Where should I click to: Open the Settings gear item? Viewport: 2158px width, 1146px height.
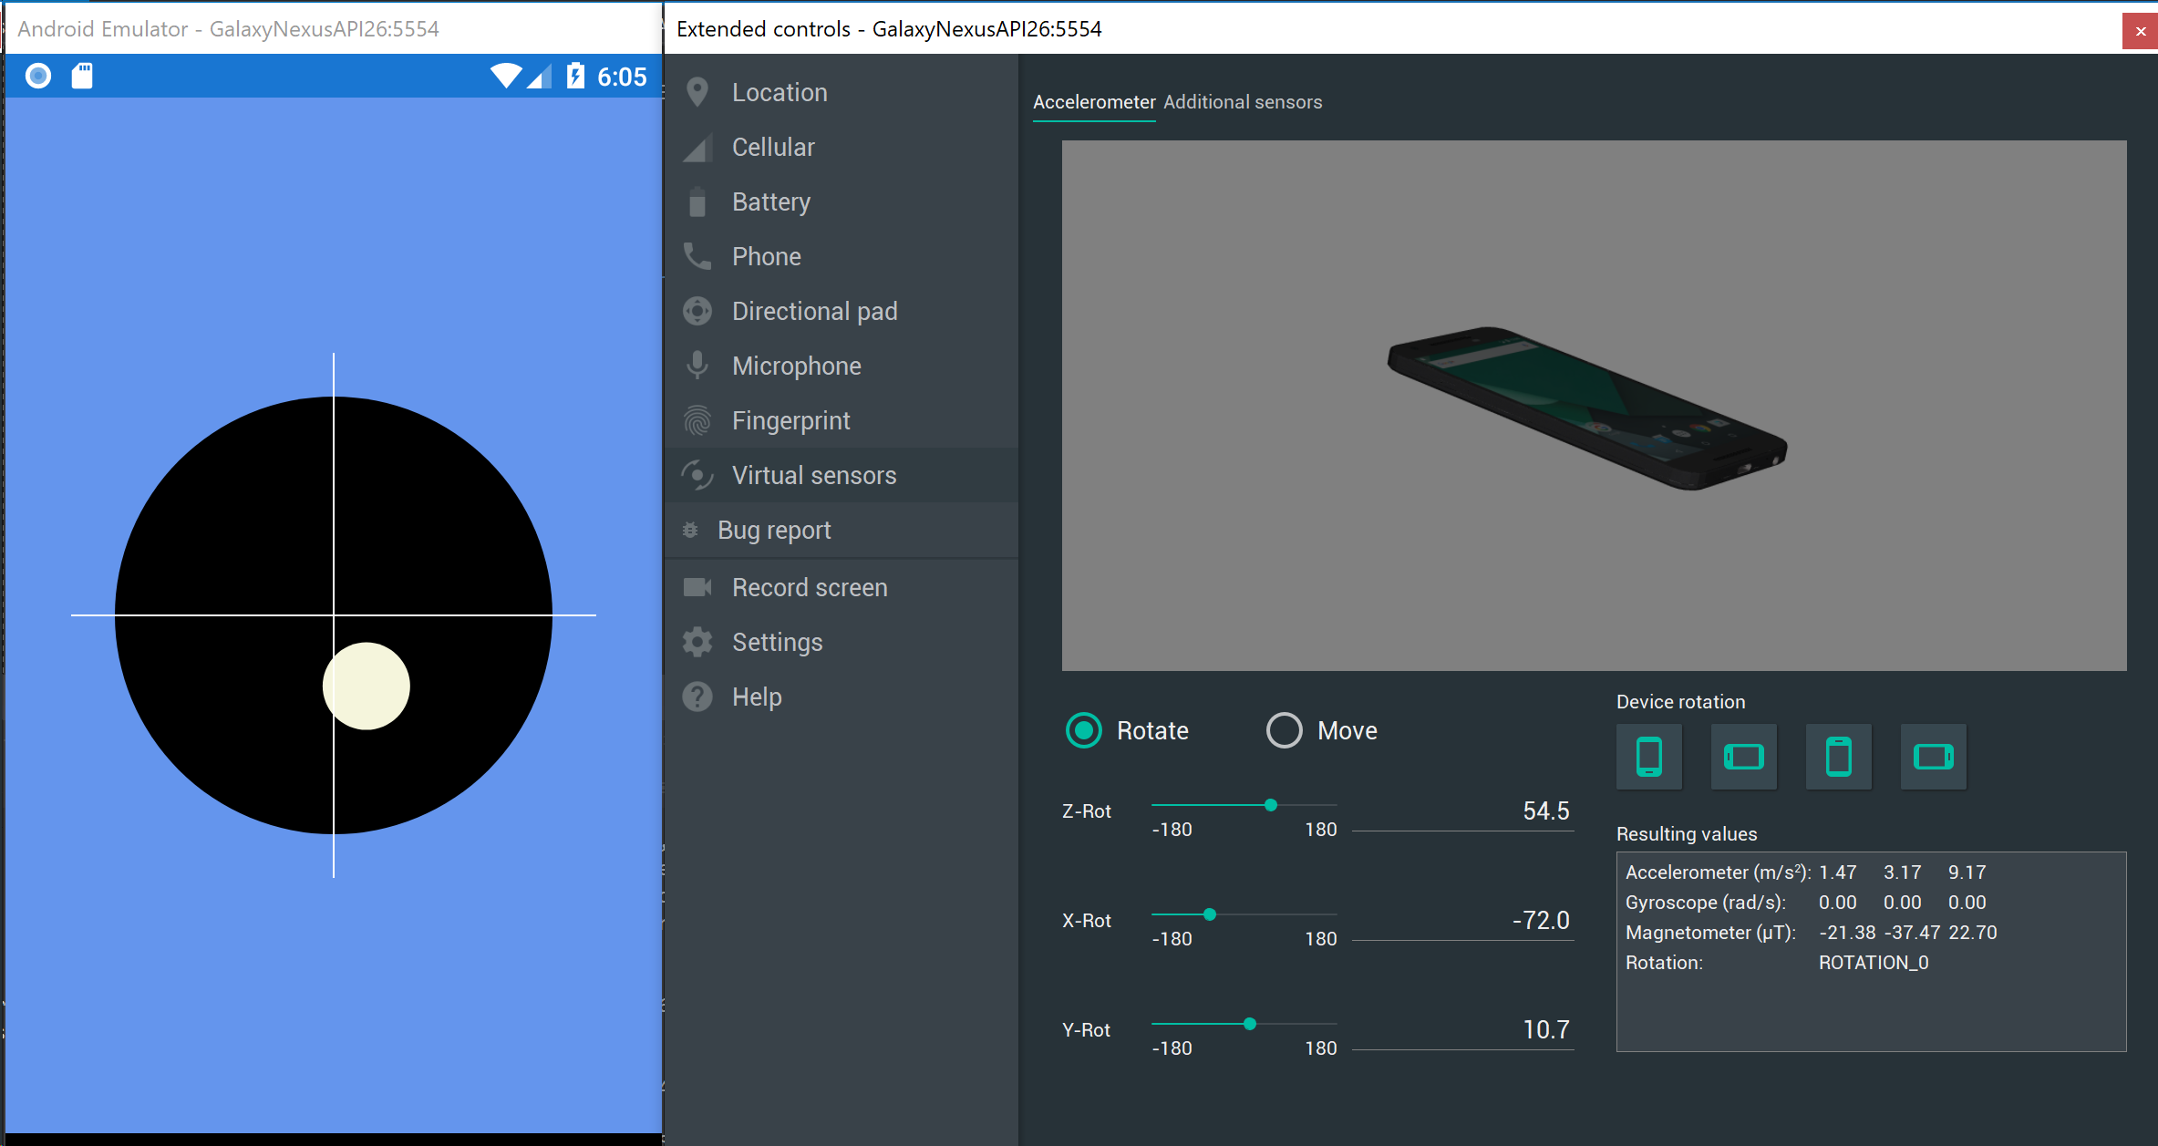pos(697,642)
